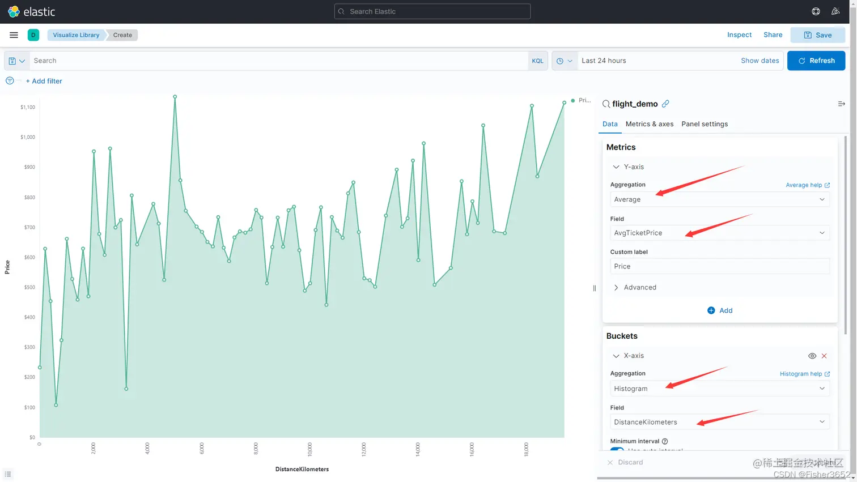
Task: Click the DistanceKilometers axis title
Action: [x=302, y=469]
